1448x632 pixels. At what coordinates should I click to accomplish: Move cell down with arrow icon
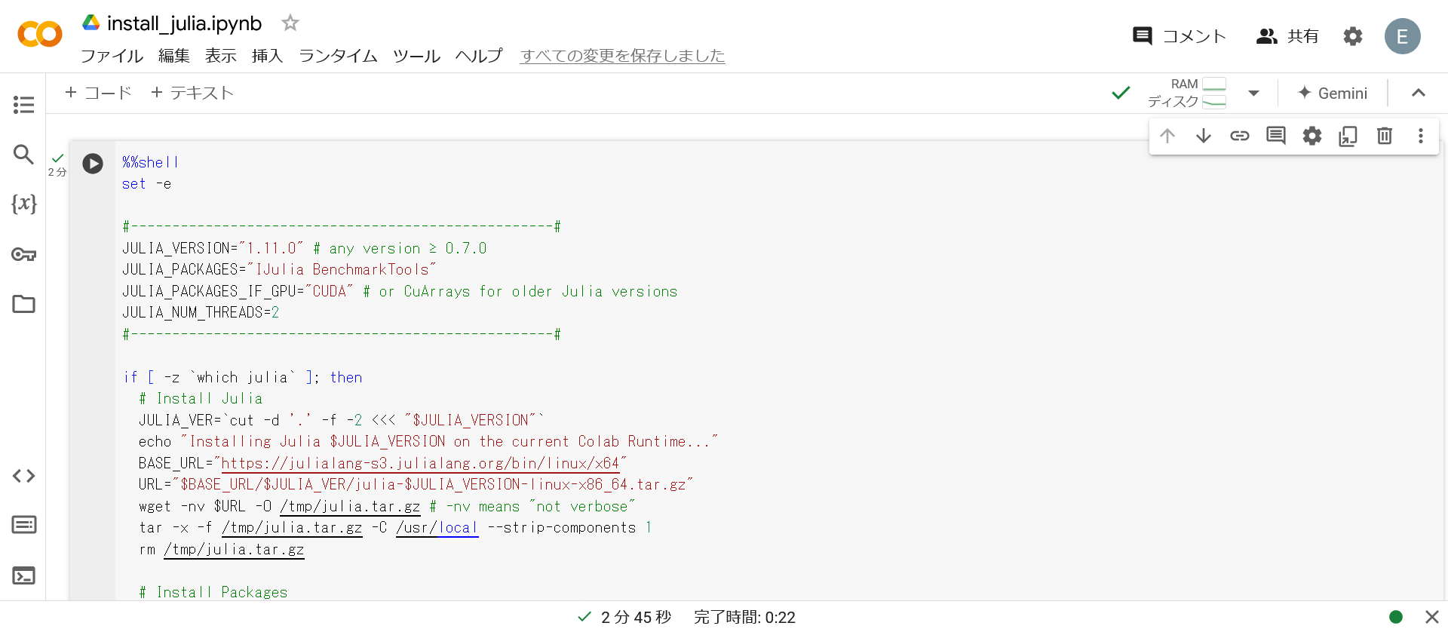1204,136
